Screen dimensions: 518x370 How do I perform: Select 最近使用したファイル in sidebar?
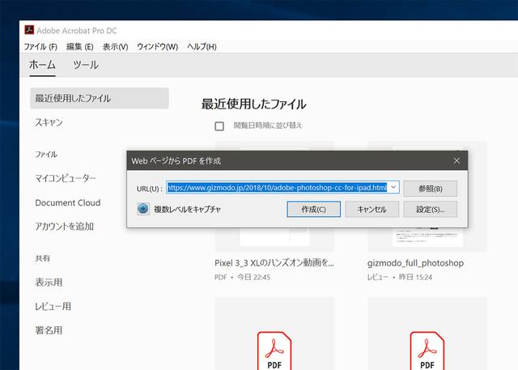coord(100,98)
